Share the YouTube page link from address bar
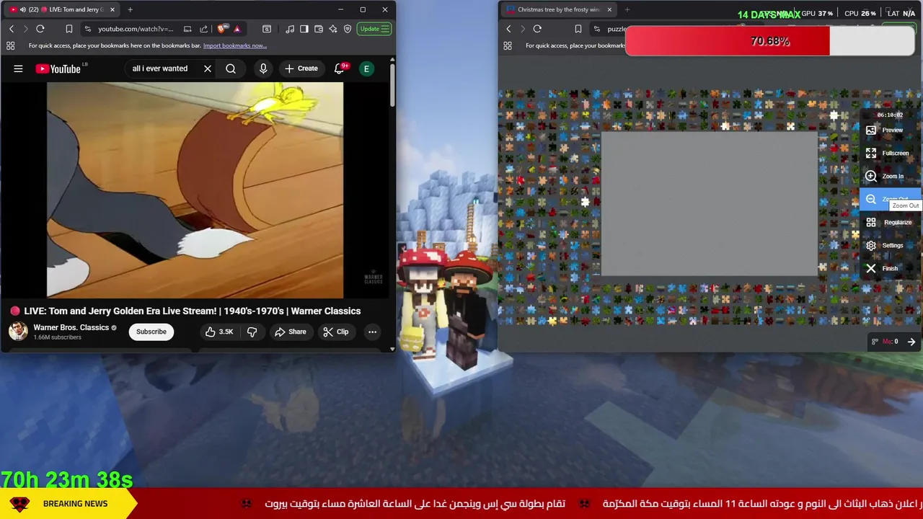923x519 pixels. tap(203, 29)
